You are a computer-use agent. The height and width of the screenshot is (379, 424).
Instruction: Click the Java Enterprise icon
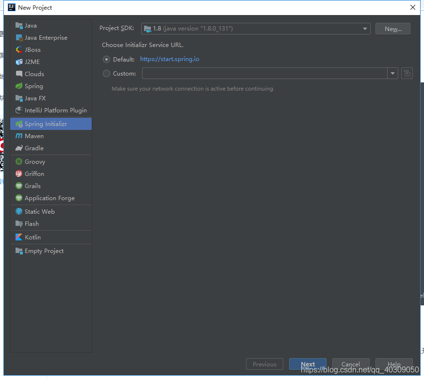coord(19,38)
